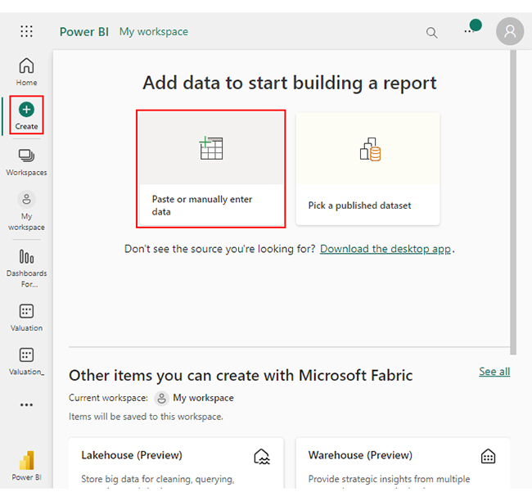Open the Create page from the sidebar
The width and height of the screenshot is (532, 501).
[x=26, y=115]
